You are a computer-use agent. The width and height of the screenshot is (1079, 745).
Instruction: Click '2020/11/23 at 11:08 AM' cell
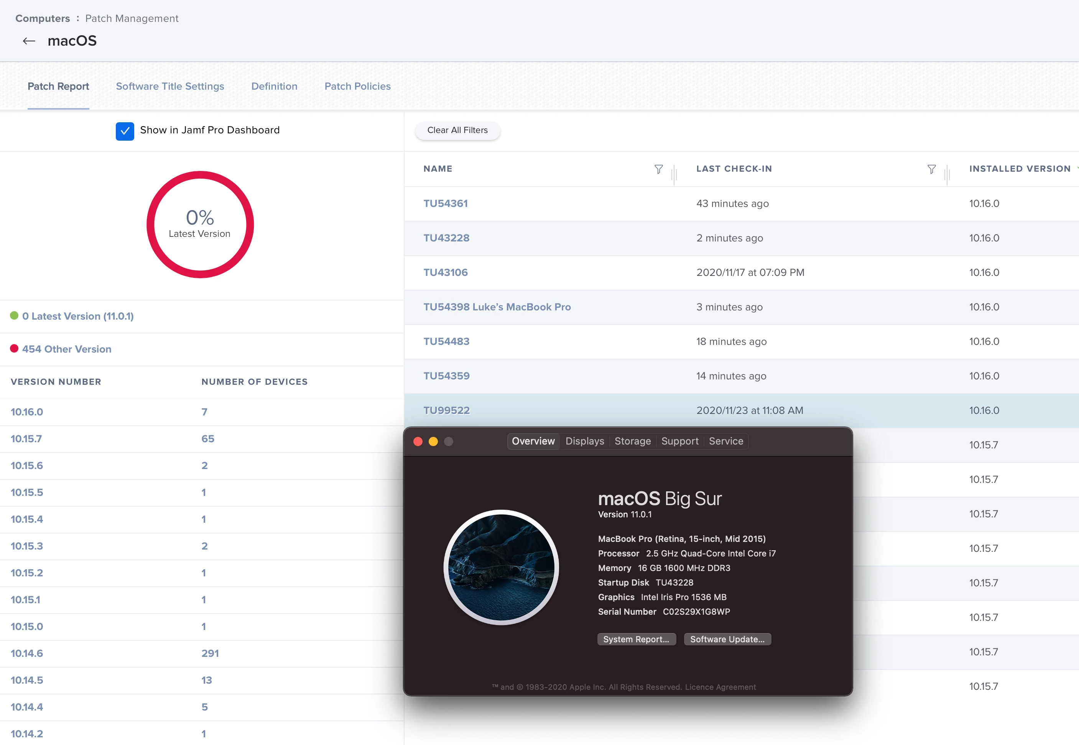[x=750, y=411]
